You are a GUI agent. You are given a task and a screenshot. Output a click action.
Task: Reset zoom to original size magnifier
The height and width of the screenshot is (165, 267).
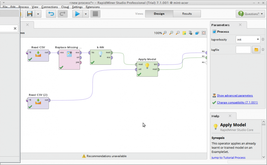point(165,33)
